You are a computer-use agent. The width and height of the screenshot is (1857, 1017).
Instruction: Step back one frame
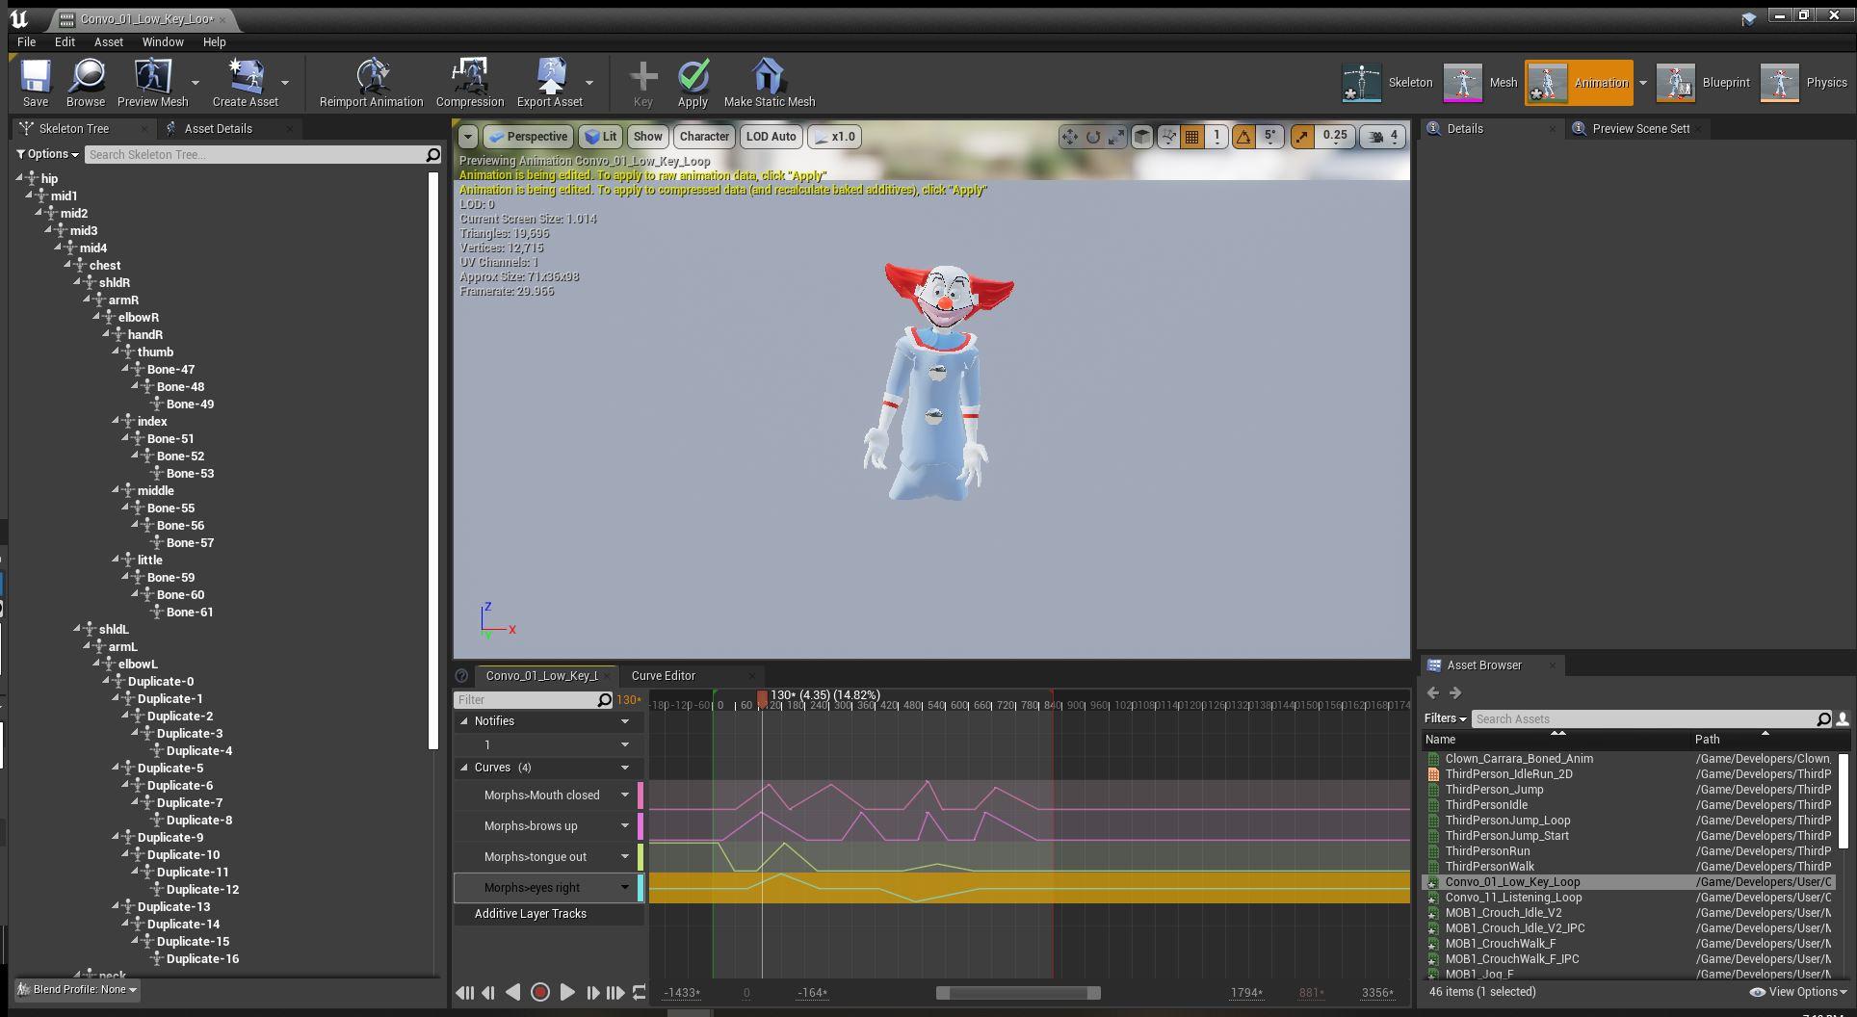tap(488, 993)
